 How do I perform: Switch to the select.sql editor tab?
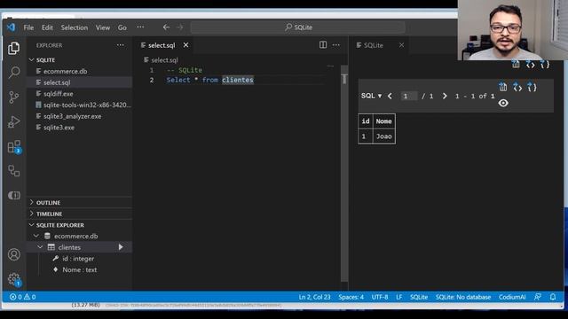162,45
